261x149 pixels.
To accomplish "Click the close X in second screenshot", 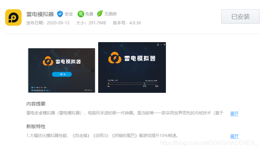I will [x=165, y=45].
